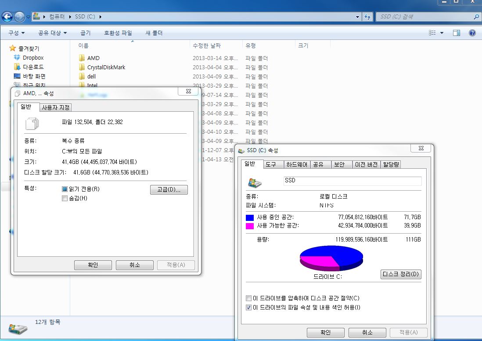Go forward with the Explorer forward arrow
This screenshot has height=341, width=482.
point(19,17)
